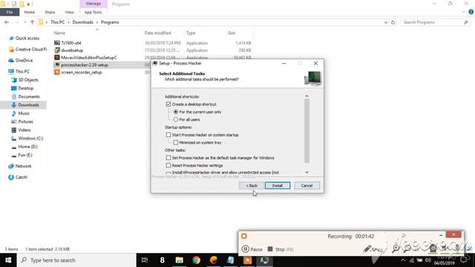Select This PC in navigation pane
The width and height of the screenshot is (475, 267).
pos(22,71)
